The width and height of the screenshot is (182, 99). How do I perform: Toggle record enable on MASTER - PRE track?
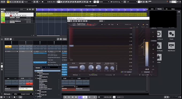[x=11, y=16]
